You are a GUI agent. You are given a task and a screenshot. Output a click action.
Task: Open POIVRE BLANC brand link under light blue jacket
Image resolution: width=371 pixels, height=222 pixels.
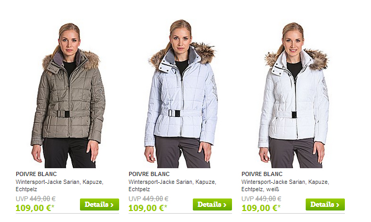click(x=149, y=174)
